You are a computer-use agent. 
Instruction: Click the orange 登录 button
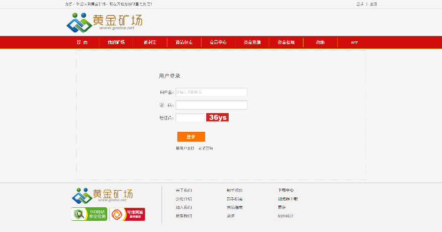pos(191,137)
